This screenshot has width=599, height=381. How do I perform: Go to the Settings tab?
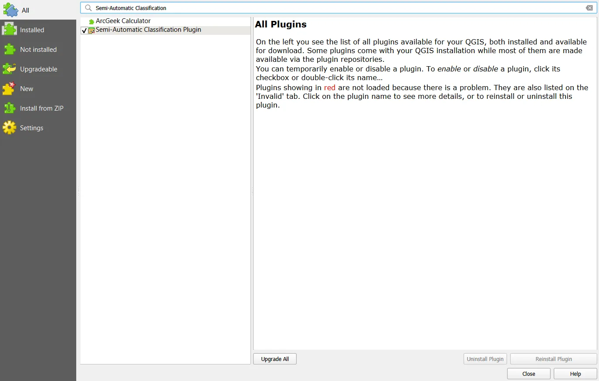pyautogui.click(x=38, y=128)
